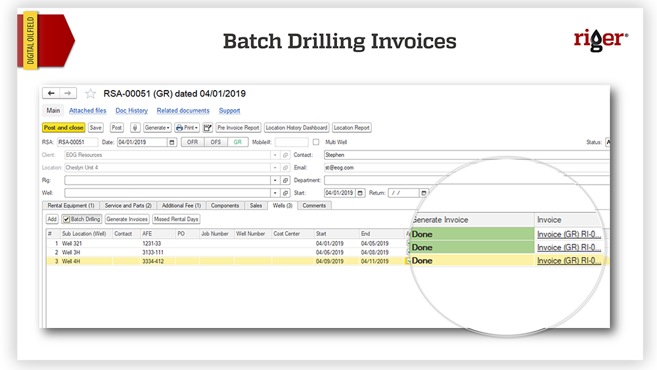Click the paperclip attachment icon
Image resolution: width=657 pixels, height=370 pixels.
coord(135,127)
